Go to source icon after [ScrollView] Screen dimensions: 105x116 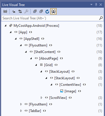(70, 98)
